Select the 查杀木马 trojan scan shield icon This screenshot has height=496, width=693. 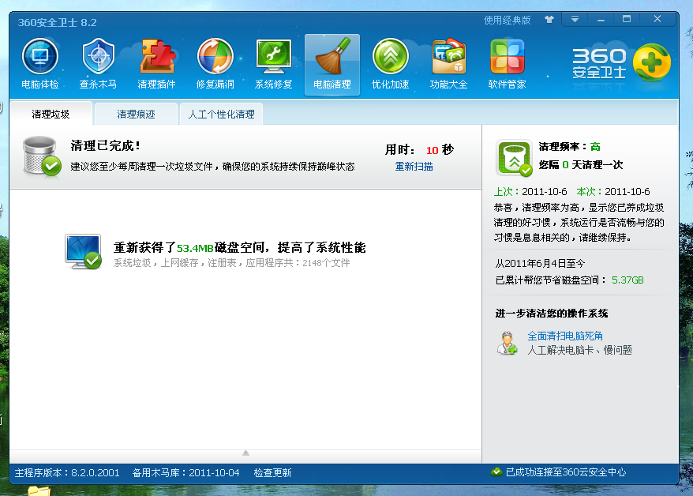point(98,57)
